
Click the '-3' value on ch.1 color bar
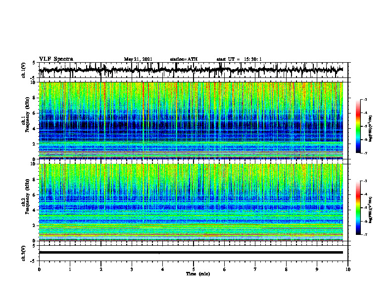(365, 100)
